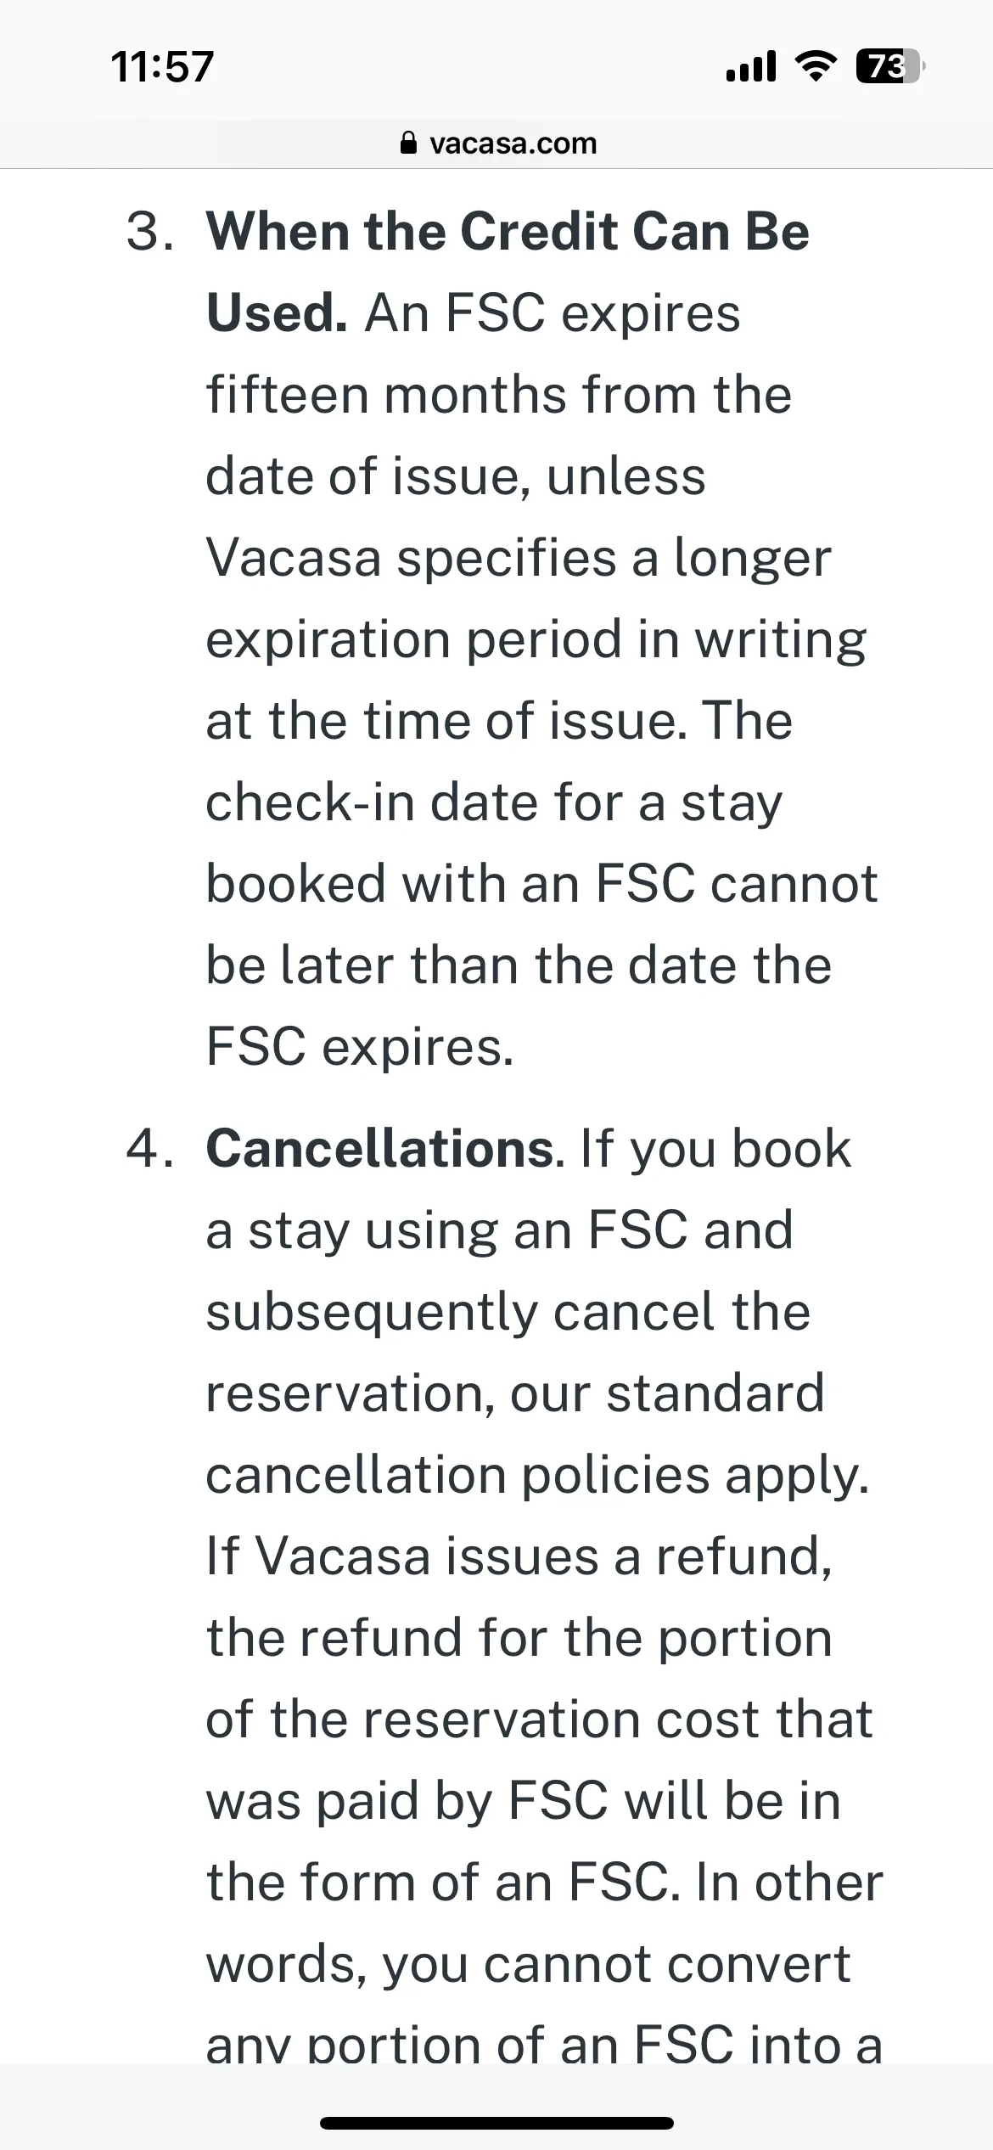Screen dimensions: 993x2150
Task: Tap the text "cancellation policies apply."
Action: pos(538,1475)
